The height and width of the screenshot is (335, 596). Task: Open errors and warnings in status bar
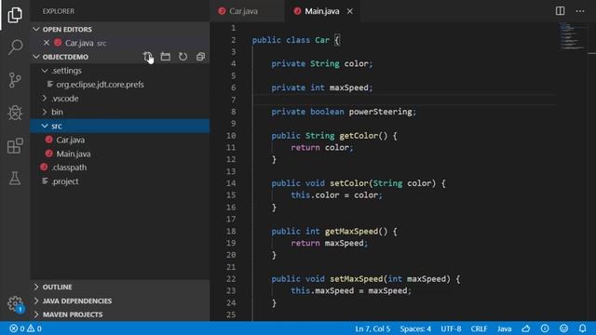point(25,328)
